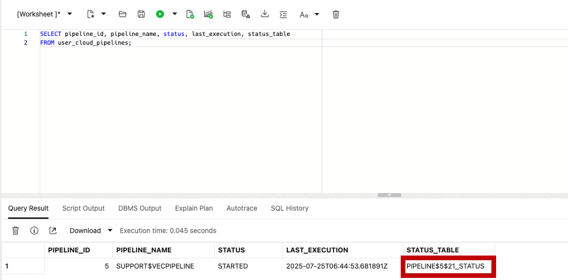Click the PIPELINE_ID cell value 5
The height and width of the screenshot is (280, 568).
[79, 266]
